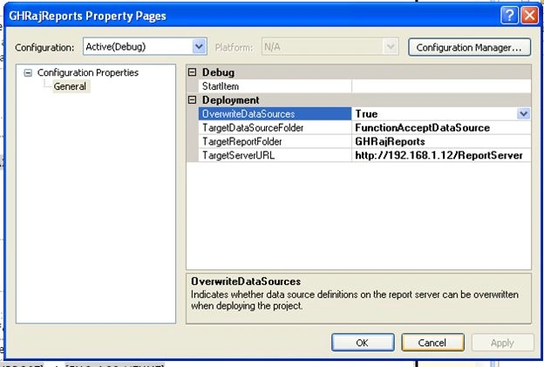The image size is (544, 367).
Task: Collapse the Debug property category
Action: point(192,72)
